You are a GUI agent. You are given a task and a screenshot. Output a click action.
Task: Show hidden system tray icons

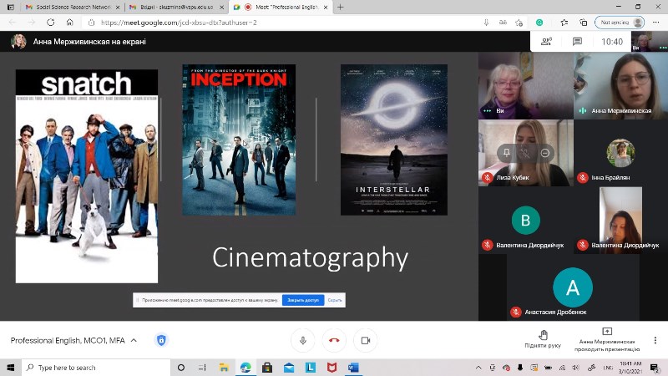pos(478,368)
